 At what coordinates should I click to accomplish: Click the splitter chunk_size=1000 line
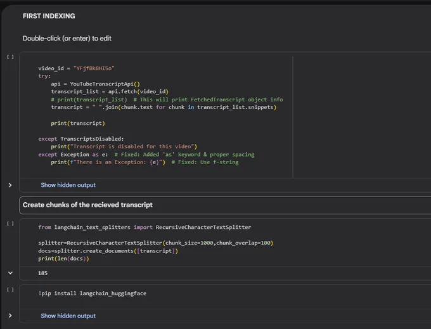pyautogui.click(x=156, y=243)
